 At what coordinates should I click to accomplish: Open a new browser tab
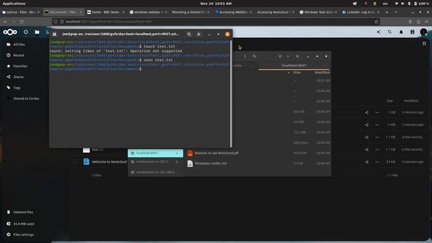387,12
